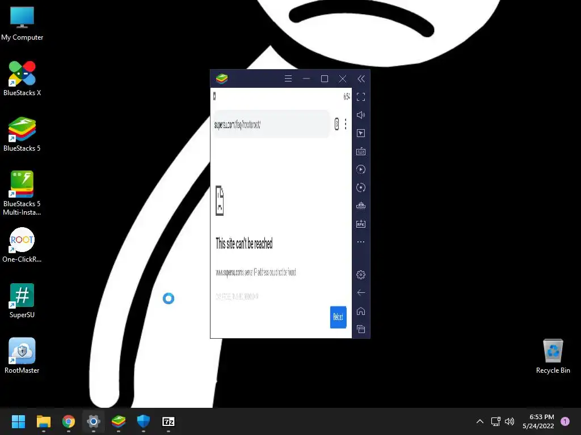Click 'This site can't be reached' heading
The width and height of the screenshot is (581, 435).
(244, 244)
